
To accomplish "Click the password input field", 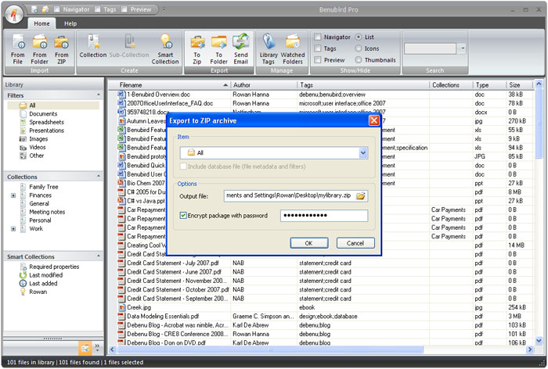I will coord(324,216).
